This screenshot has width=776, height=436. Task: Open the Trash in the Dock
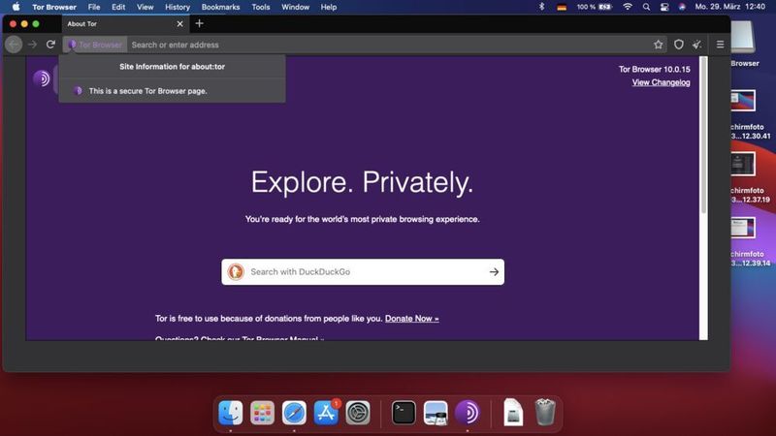point(545,413)
